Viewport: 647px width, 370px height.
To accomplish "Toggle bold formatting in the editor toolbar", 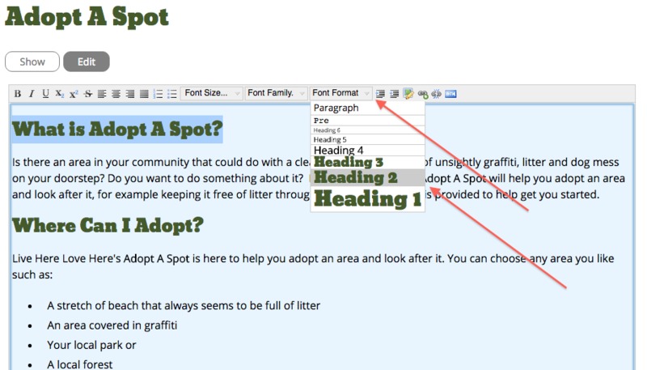I will pyautogui.click(x=18, y=94).
